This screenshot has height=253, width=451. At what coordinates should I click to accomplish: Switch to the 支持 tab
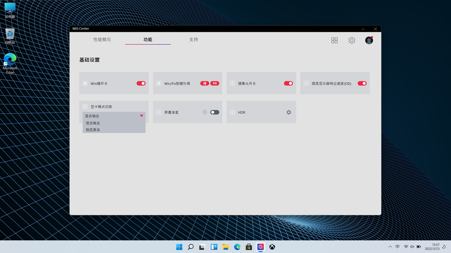coord(194,39)
